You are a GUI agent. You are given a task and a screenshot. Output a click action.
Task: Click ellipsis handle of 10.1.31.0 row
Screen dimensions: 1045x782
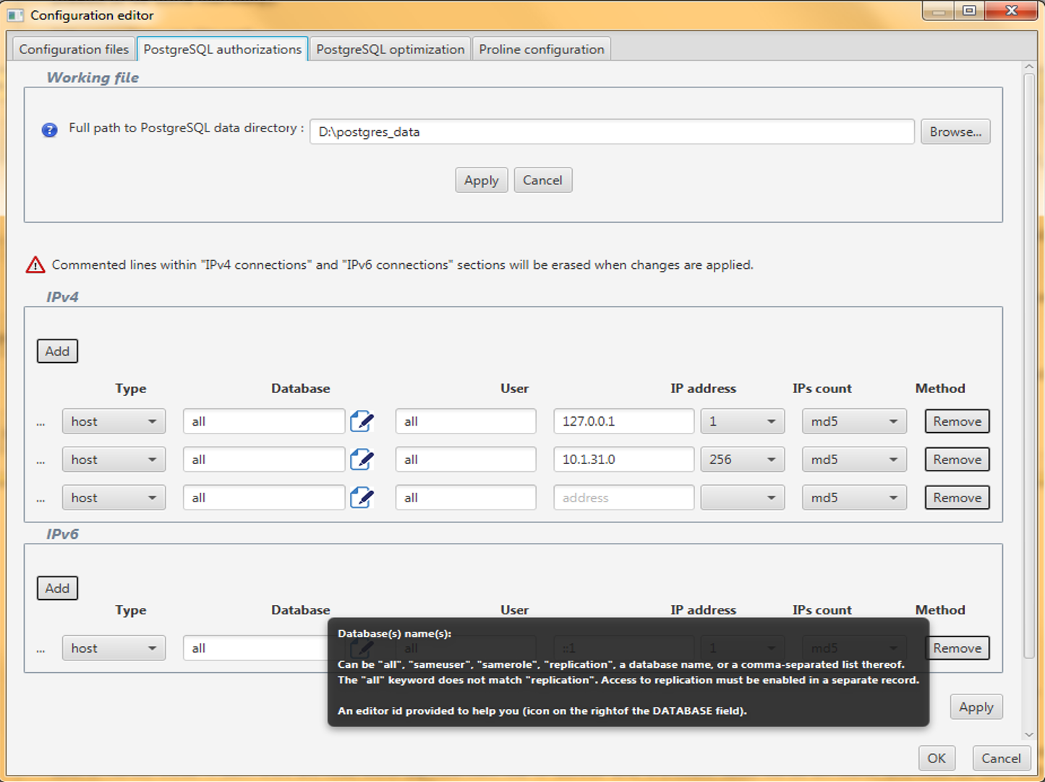click(x=41, y=462)
